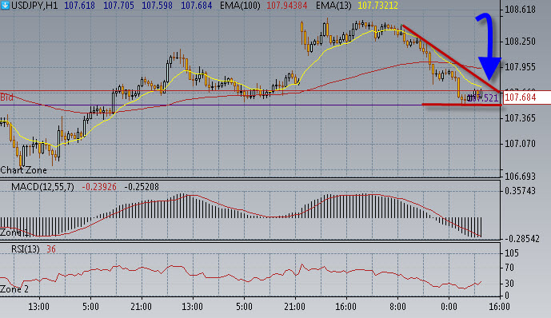The height and width of the screenshot is (318, 551).
Task: Click the RSI scale label 30
Action: [509, 283]
